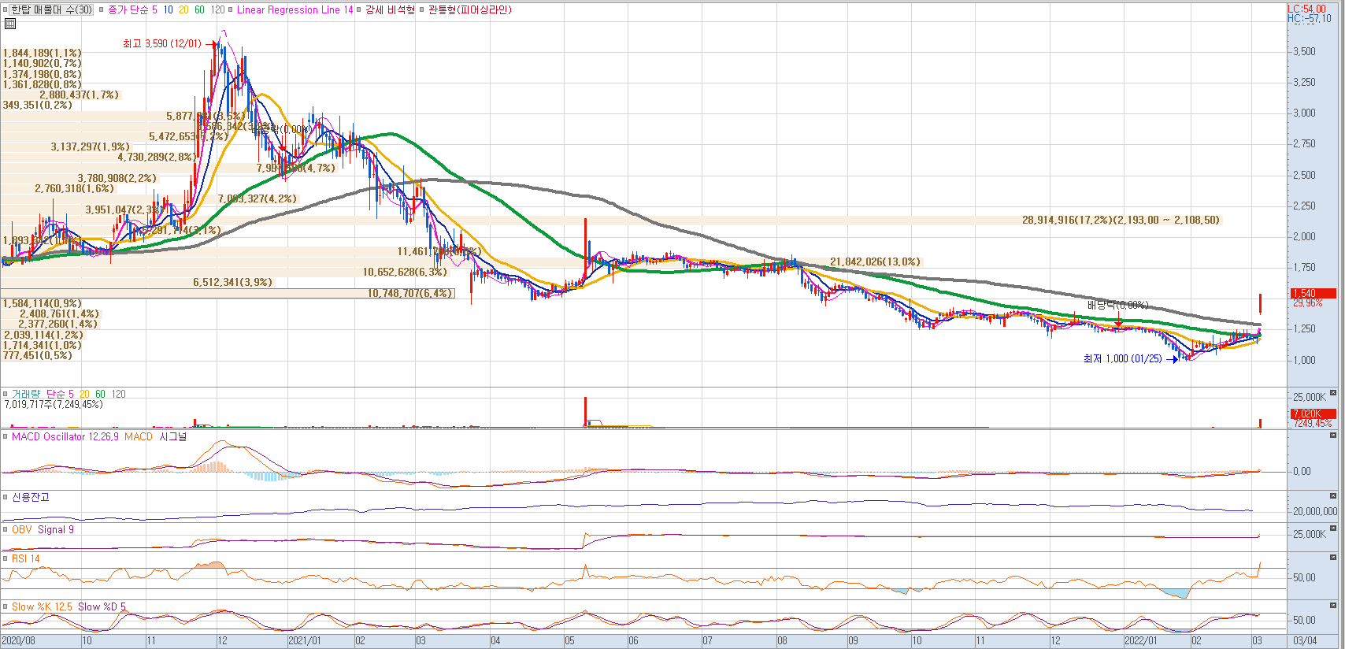Click the 10,748,707(6.4%) volume profile label

point(410,293)
